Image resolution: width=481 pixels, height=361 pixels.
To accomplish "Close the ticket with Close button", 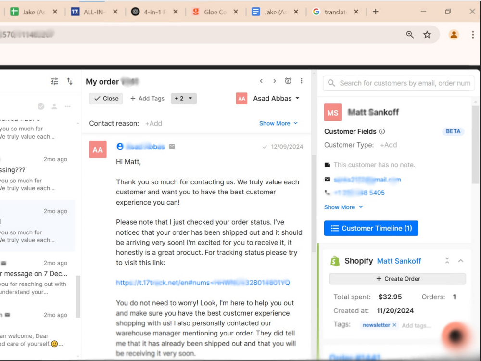I will point(106,99).
